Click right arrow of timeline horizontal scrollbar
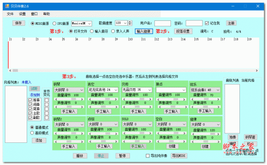 tap(257, 71)
